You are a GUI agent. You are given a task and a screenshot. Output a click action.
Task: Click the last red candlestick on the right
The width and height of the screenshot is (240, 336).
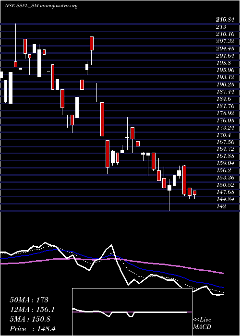[194, 192]
